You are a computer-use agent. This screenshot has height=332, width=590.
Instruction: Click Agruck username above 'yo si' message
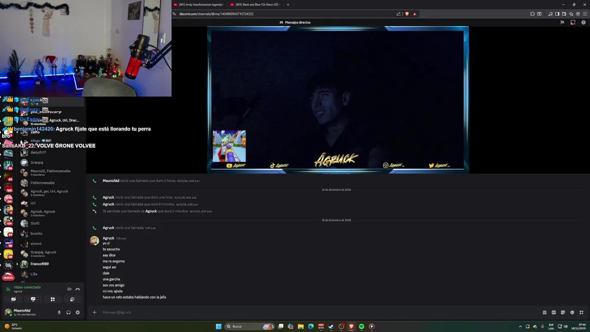[108, 238]
